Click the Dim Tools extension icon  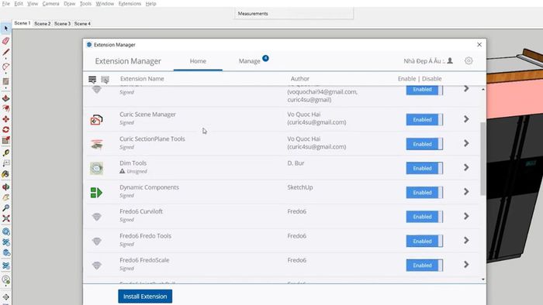click(97, 168)
